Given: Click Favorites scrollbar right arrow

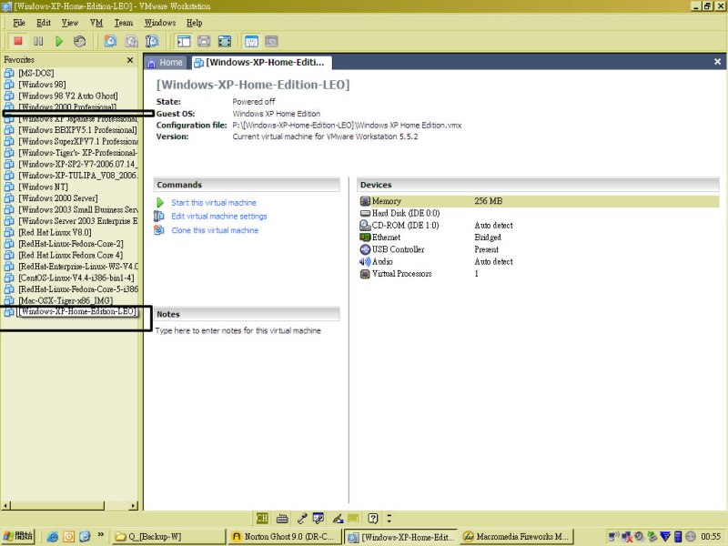Looking at the screenshot, I should point(134,506).
